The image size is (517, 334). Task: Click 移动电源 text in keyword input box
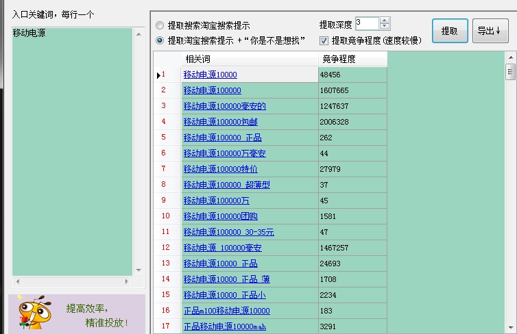click(29, 33)
